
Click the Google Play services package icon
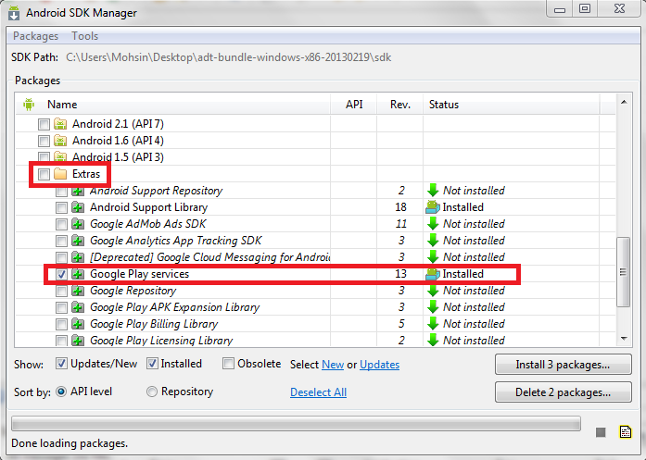(x=78, y=274)
